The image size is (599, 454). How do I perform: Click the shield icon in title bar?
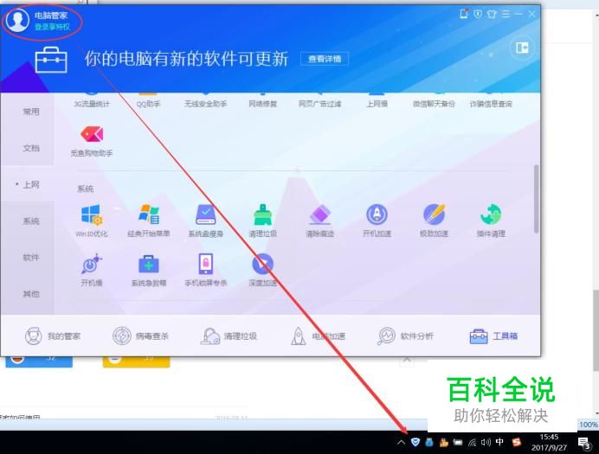point(478,14)
